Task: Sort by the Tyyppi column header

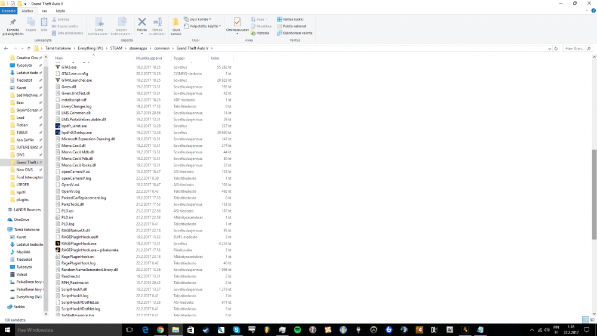Action: (x=190, y=58)
